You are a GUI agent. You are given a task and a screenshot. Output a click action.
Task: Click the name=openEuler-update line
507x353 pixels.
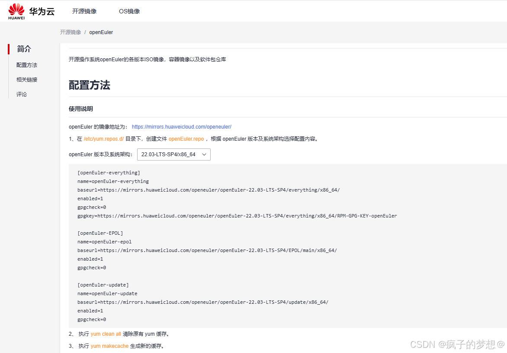tap(107, 293)
